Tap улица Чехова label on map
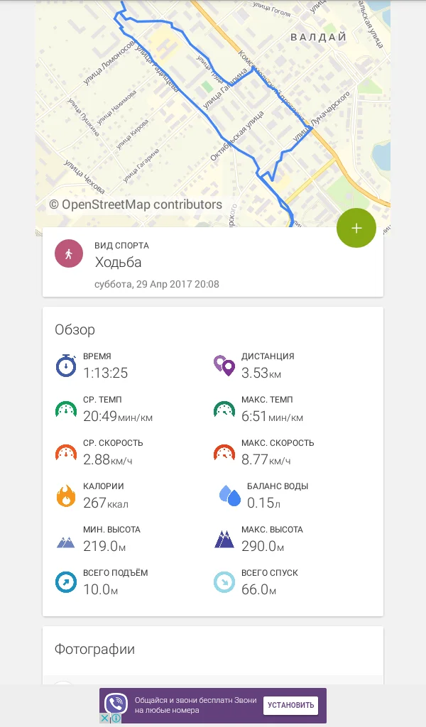 coord(84,176)
